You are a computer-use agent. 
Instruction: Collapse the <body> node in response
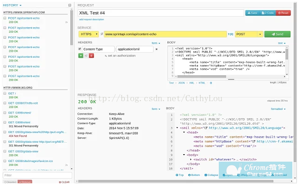click(x=184, y=155)
